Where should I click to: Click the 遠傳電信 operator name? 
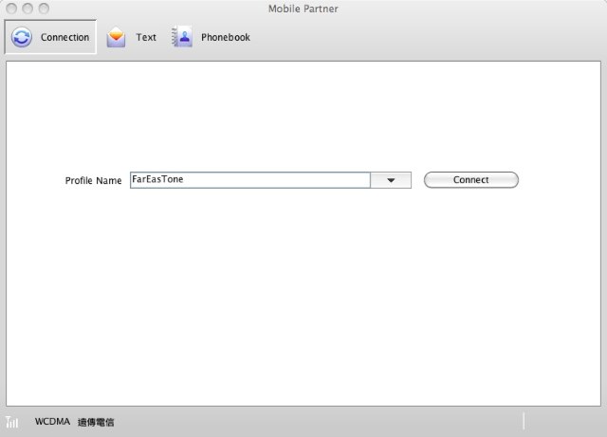(96, 422)
